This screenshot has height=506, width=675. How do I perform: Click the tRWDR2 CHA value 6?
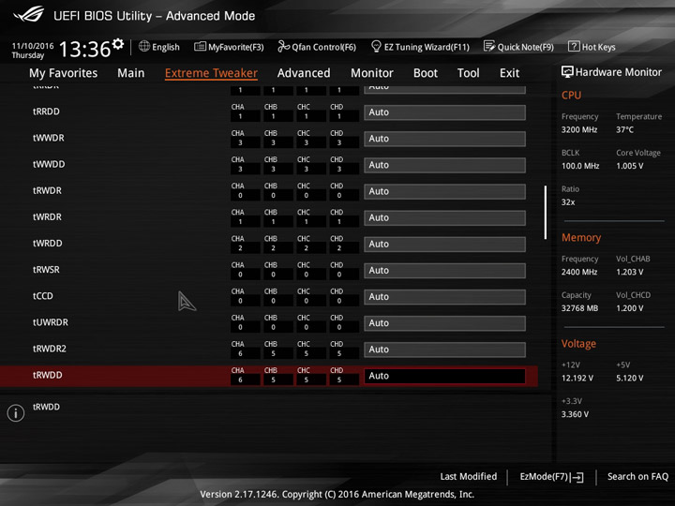(x=240, y=353)
